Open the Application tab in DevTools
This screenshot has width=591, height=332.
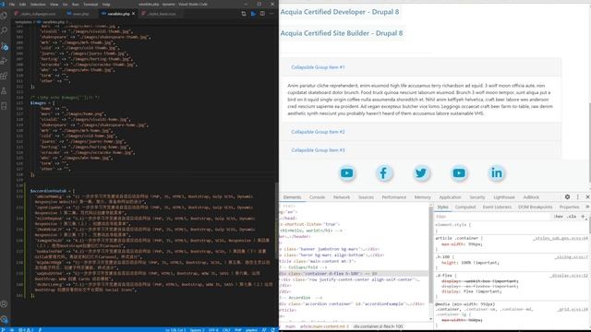point(450,197)
